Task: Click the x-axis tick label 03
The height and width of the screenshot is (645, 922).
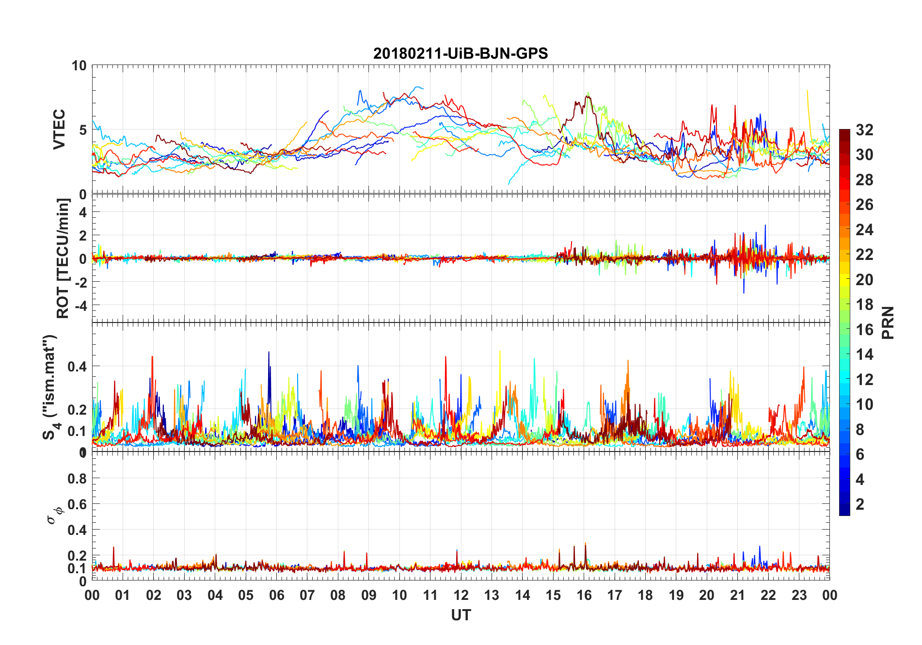Action: tap(184, 595)
